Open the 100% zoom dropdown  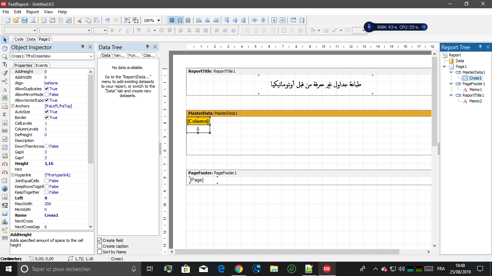159,20
